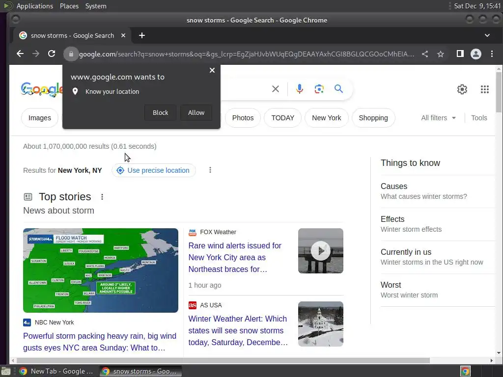Click the FOX Weather source label
The width and height of the screenshot is (503, 377).
pyautogui.click(x=218, y=232)
